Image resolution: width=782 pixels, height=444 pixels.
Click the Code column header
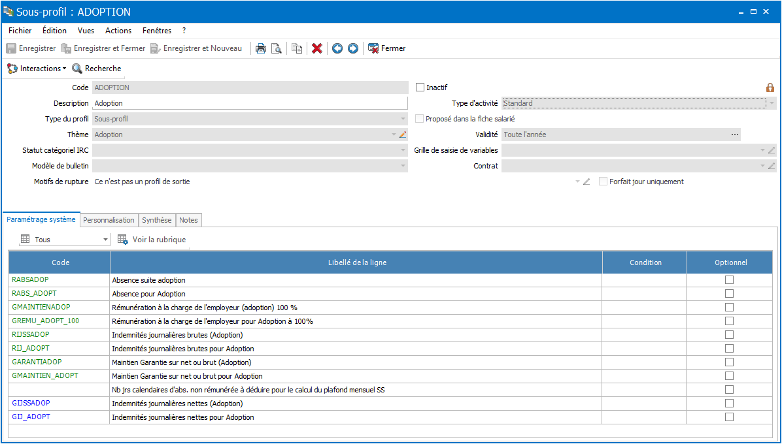click(x=60, y=262)
